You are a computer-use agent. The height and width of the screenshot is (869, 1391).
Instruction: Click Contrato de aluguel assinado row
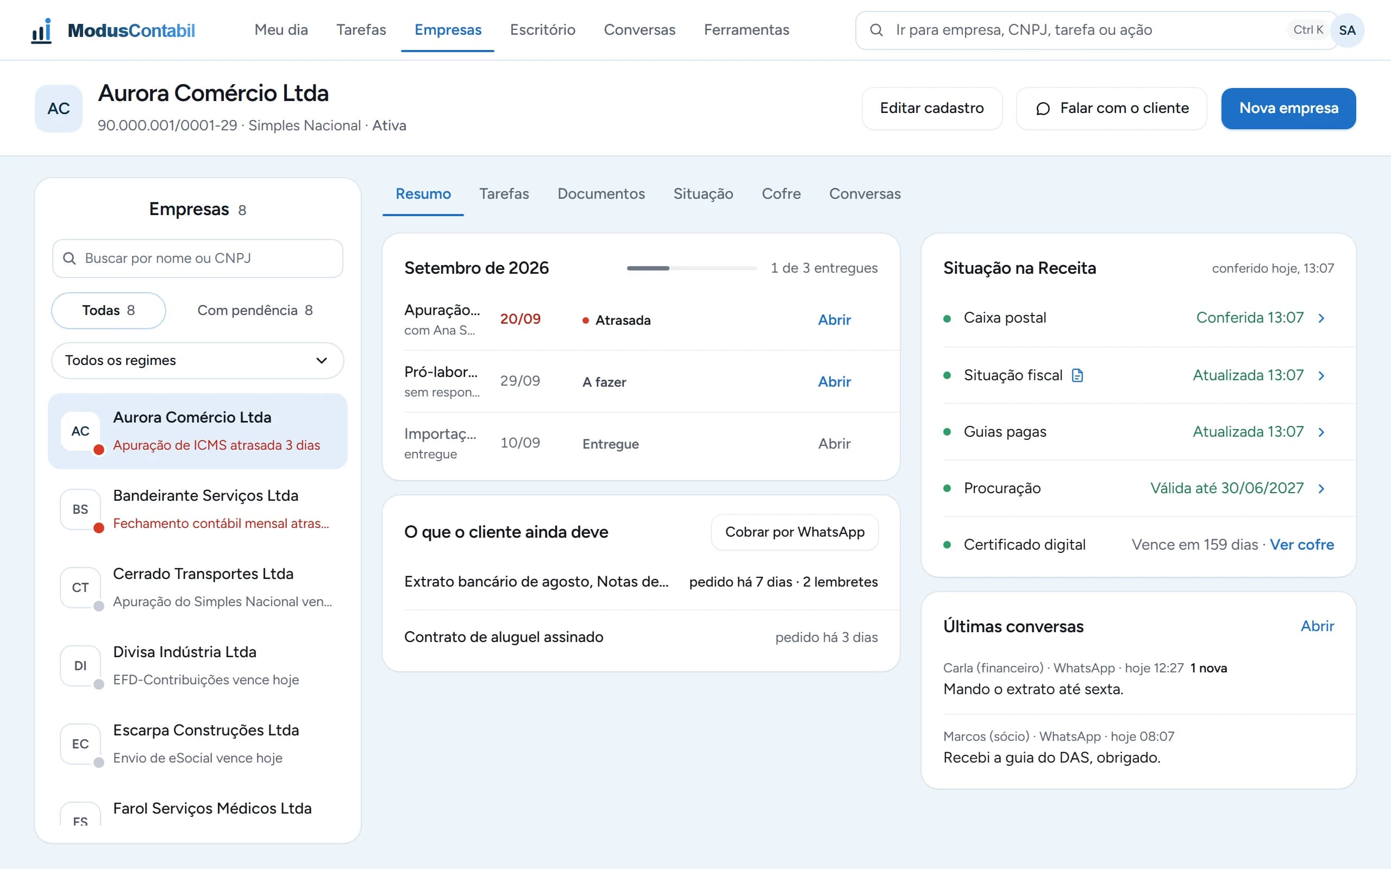pos(641,637)
